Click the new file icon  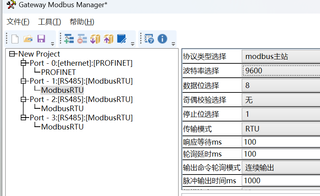pos(15,39)
